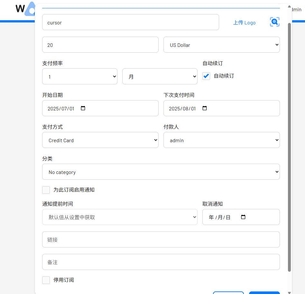This screenshot has width=305, height=294.
Task: Open the 默认值从设置中获取 notification dropdown
Action: point(120,217)
